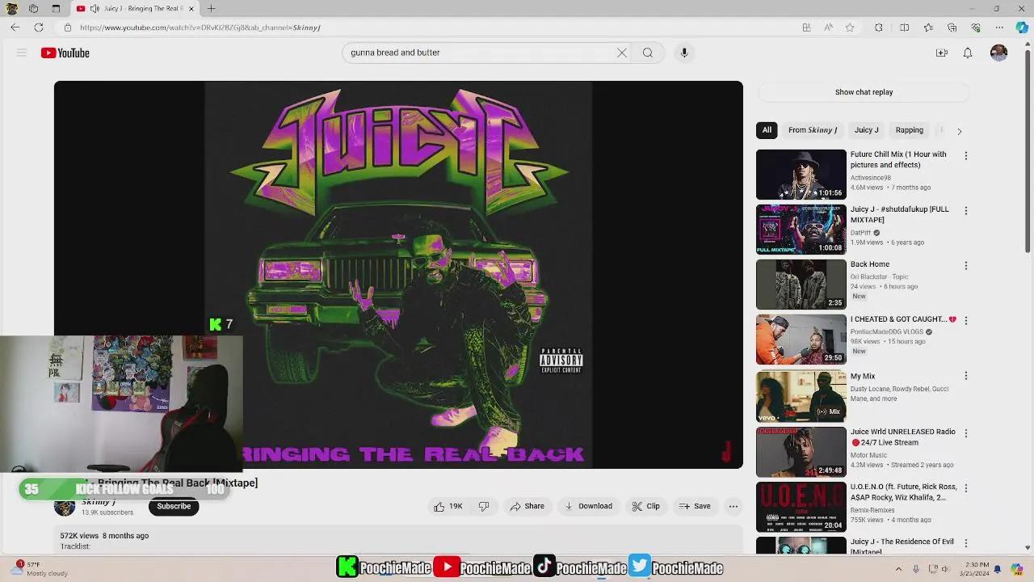Viewport: 1034px width, 582px height.
Task: Open Edge workspaces button
Action: point(34,9)
